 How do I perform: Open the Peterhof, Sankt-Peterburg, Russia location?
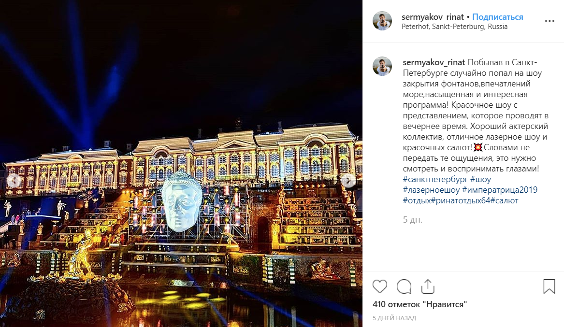pos(454,27)
